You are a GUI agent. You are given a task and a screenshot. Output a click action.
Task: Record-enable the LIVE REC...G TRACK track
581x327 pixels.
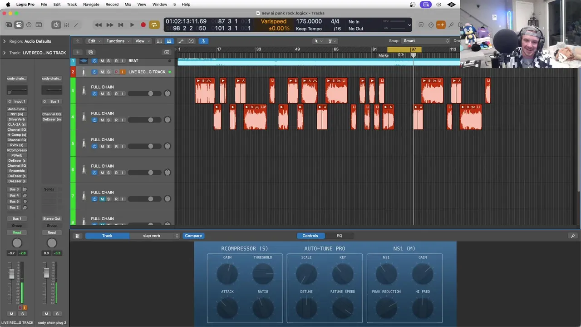[x=116, y=72]
